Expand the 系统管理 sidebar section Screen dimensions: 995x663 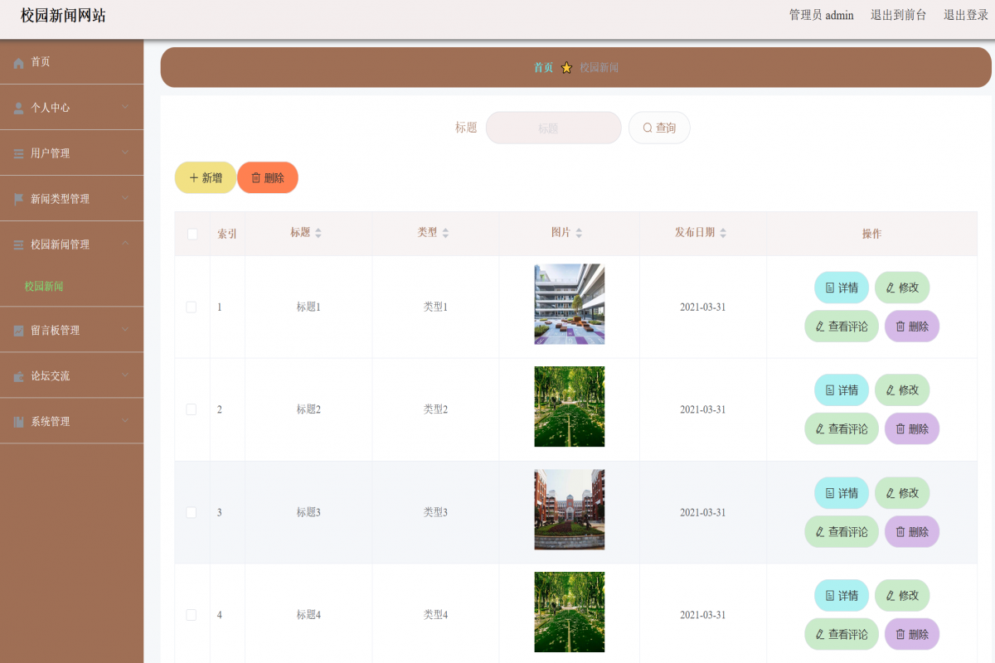pos(71,421)
